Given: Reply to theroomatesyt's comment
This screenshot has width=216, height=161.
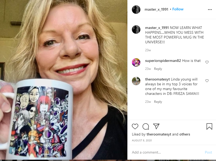Looking at the screenshot, I should 158,102.
